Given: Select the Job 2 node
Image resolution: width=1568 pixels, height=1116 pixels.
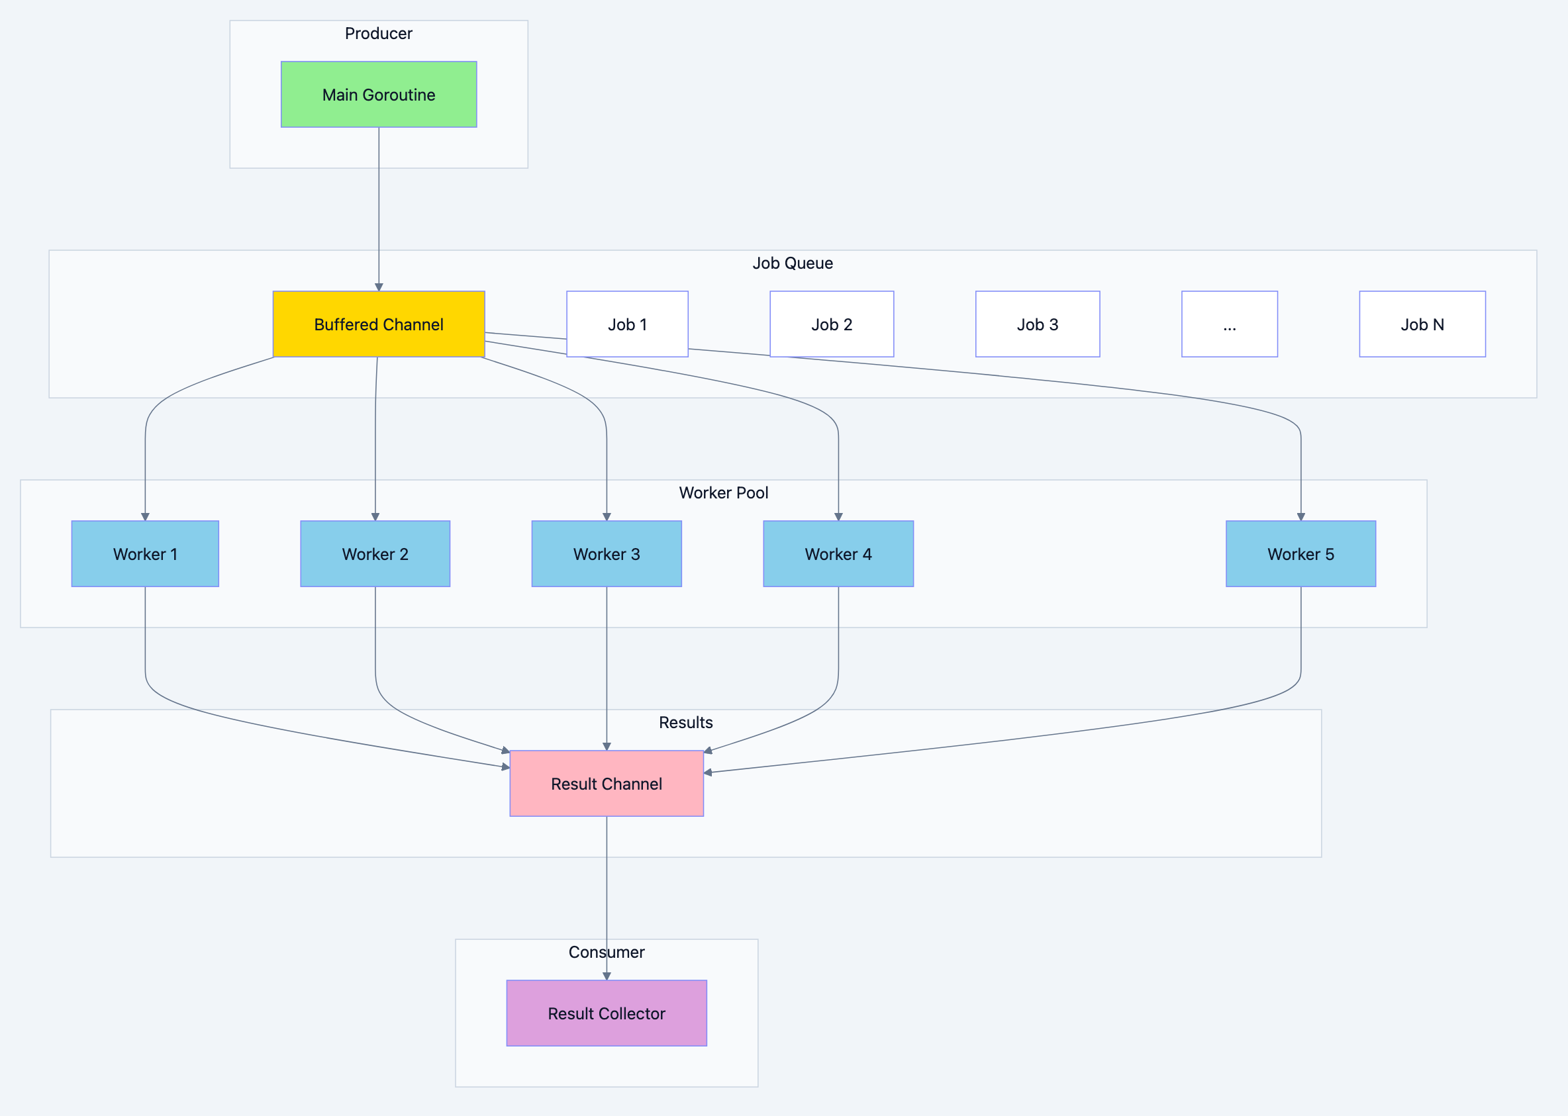Looking at the screenshot, I should [832, 324].
